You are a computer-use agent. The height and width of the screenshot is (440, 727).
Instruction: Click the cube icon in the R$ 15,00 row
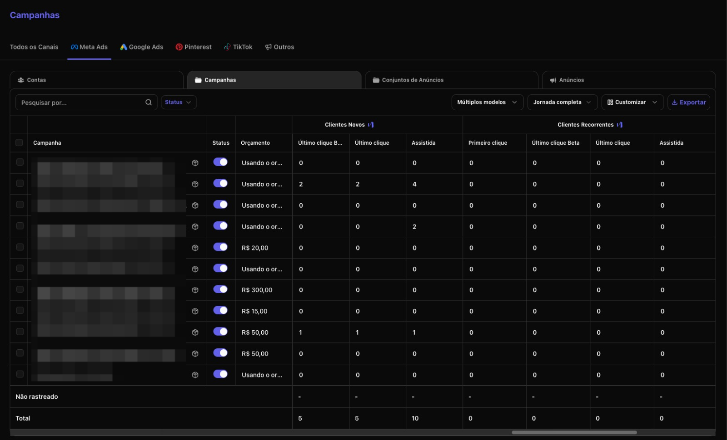pyautogui.click(x=195, y=311)
